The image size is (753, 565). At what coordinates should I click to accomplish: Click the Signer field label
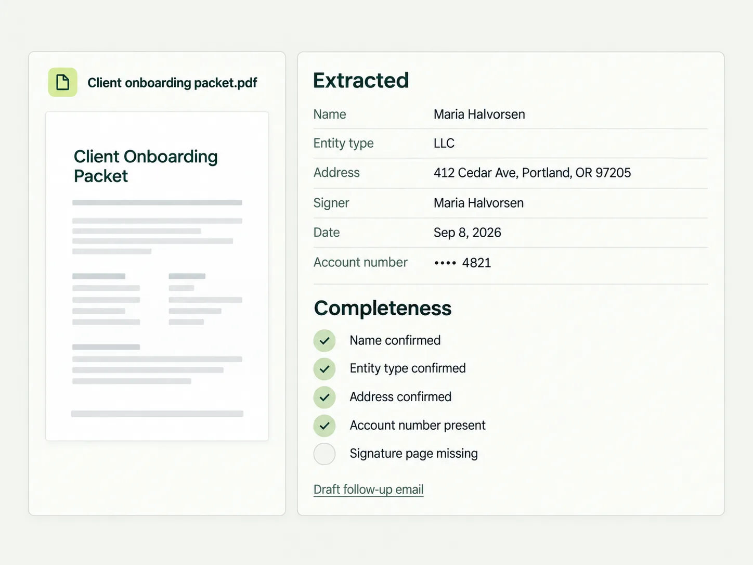tap(331, 203)
